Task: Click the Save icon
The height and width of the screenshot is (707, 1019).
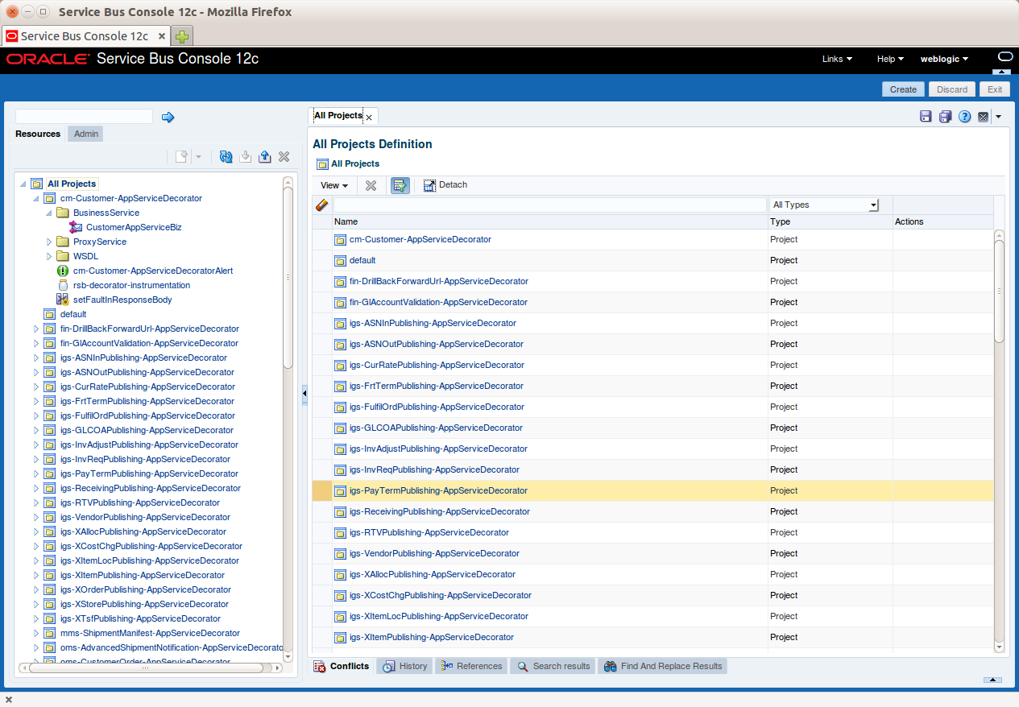Action: 926,117
